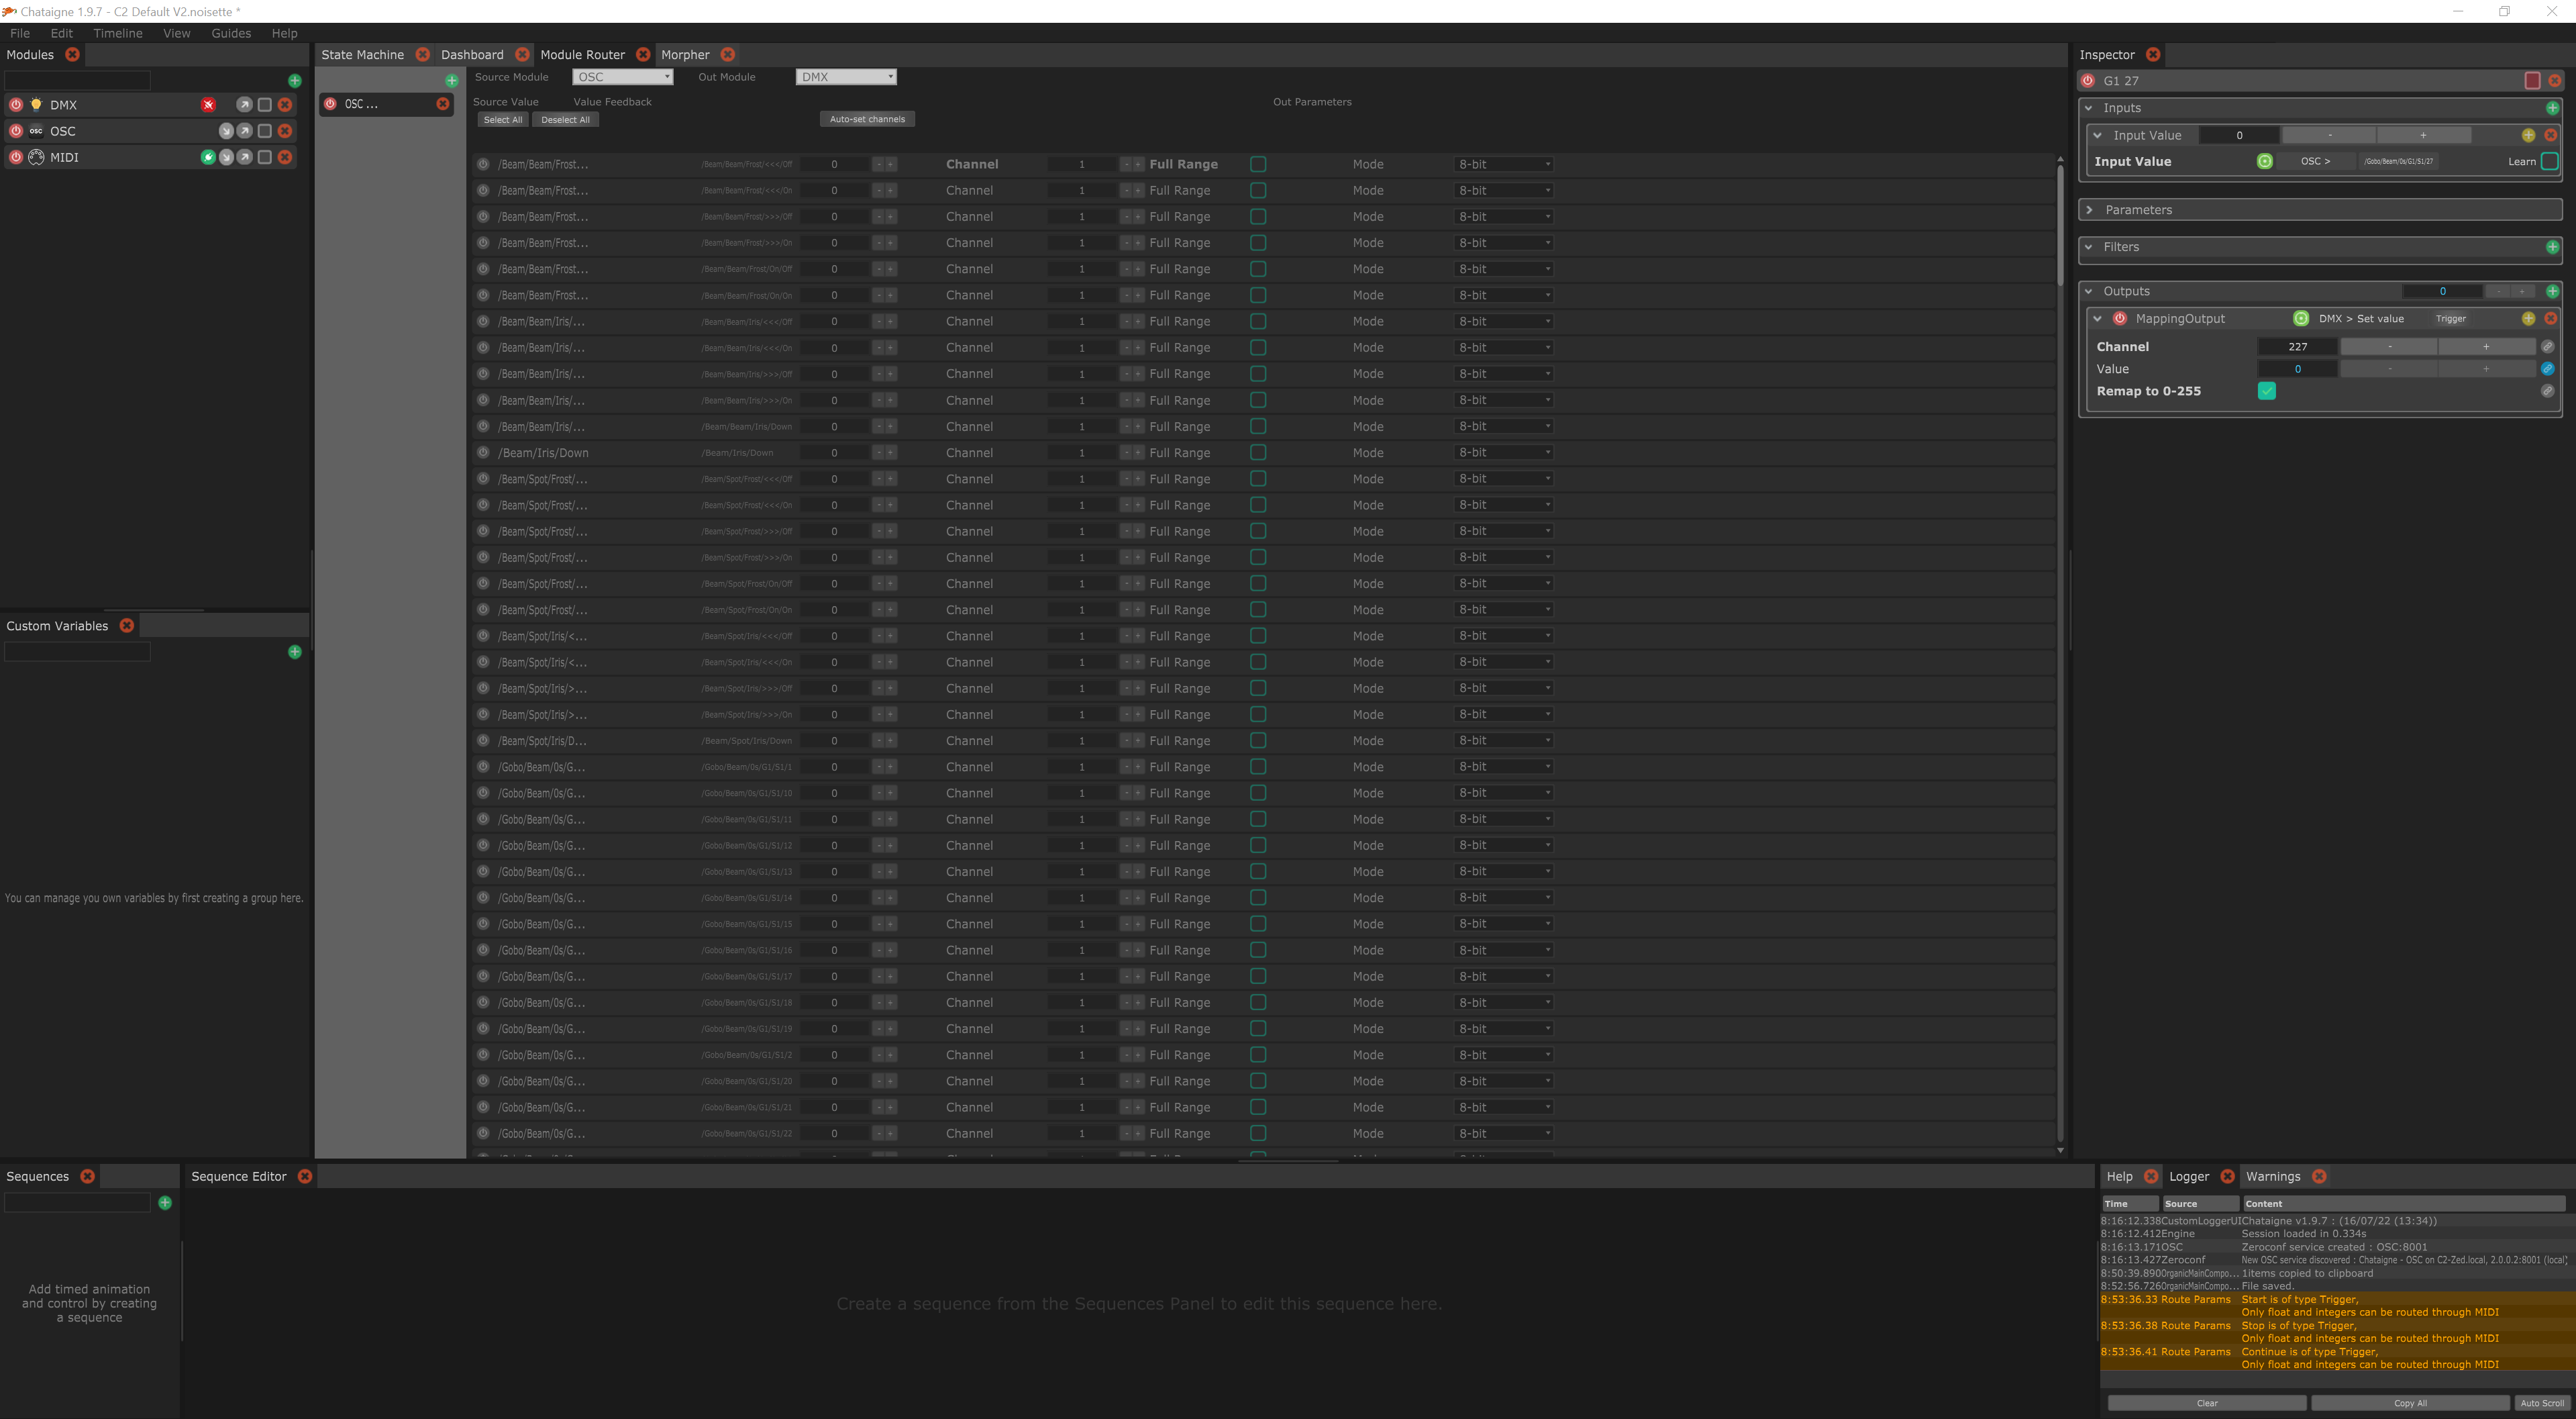Click the yellow plus icon next to Input Value
2576x1419 pixels.
(2529, 135)
